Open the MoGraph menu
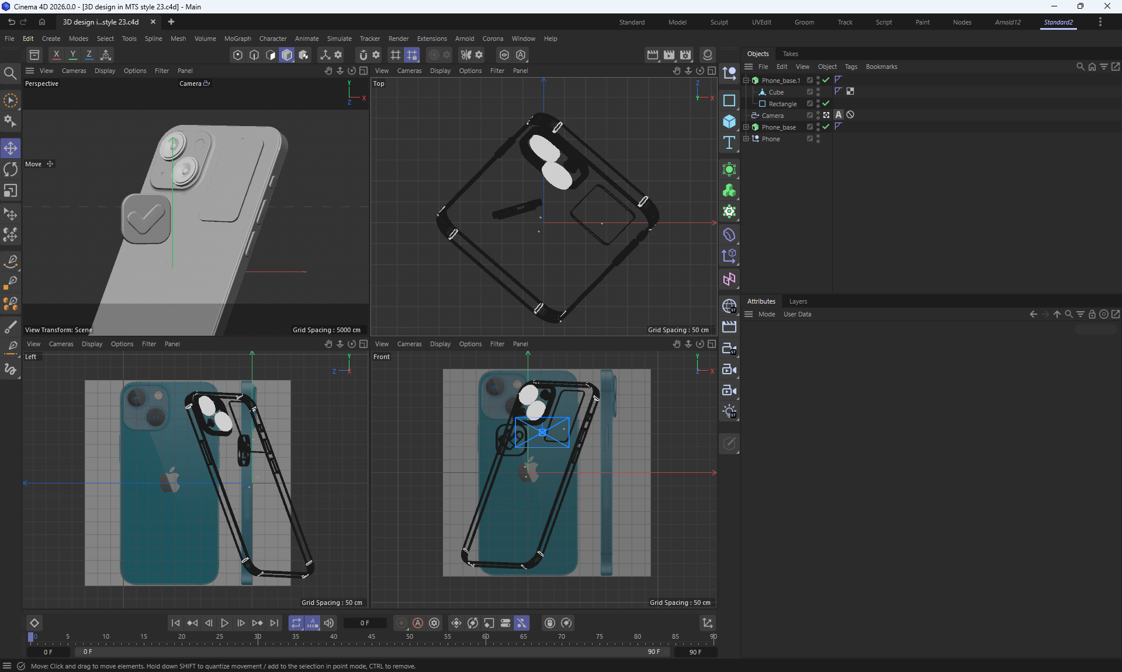Viewport: 1122px width, 672px height. [x=237, y=39]
